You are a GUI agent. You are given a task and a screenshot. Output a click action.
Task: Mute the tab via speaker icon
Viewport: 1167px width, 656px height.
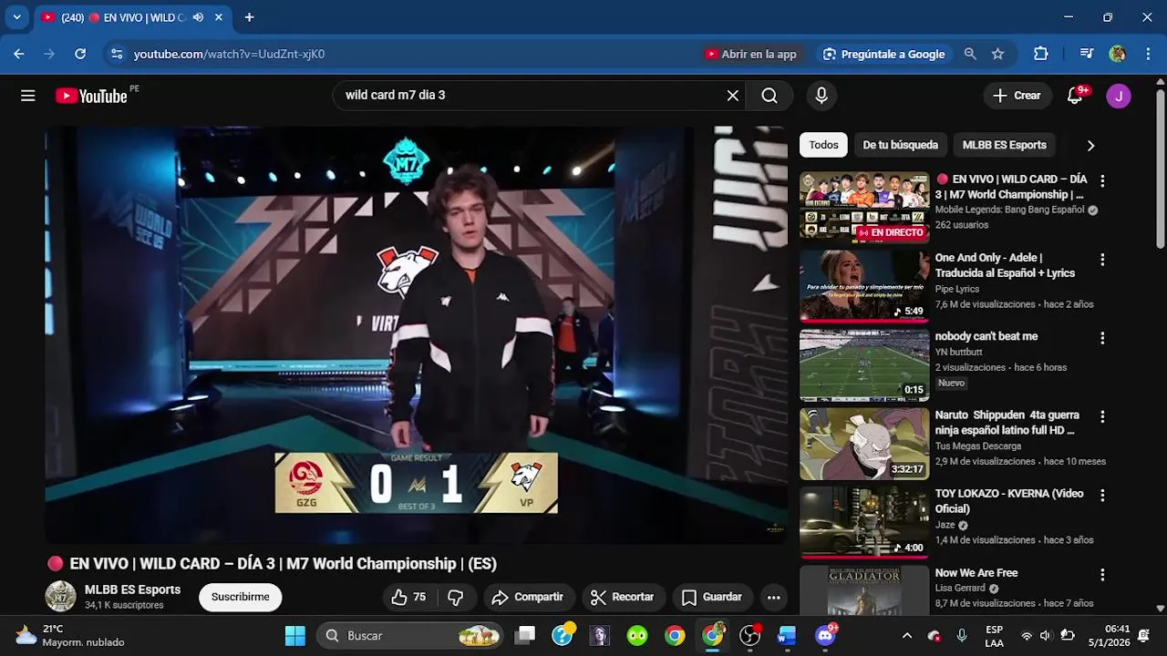[x=198, y=17]
